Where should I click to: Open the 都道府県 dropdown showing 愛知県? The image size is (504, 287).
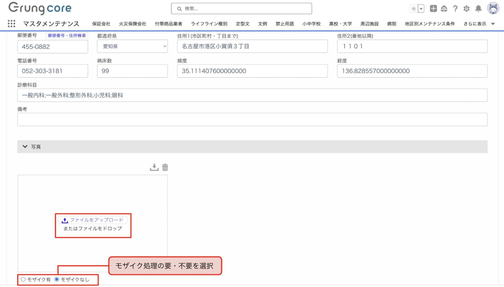(132, 46)
